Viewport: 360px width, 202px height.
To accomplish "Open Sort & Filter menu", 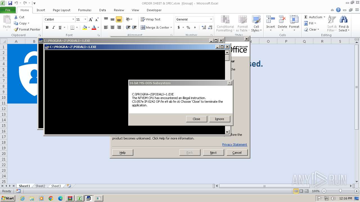I will (332, 24).
